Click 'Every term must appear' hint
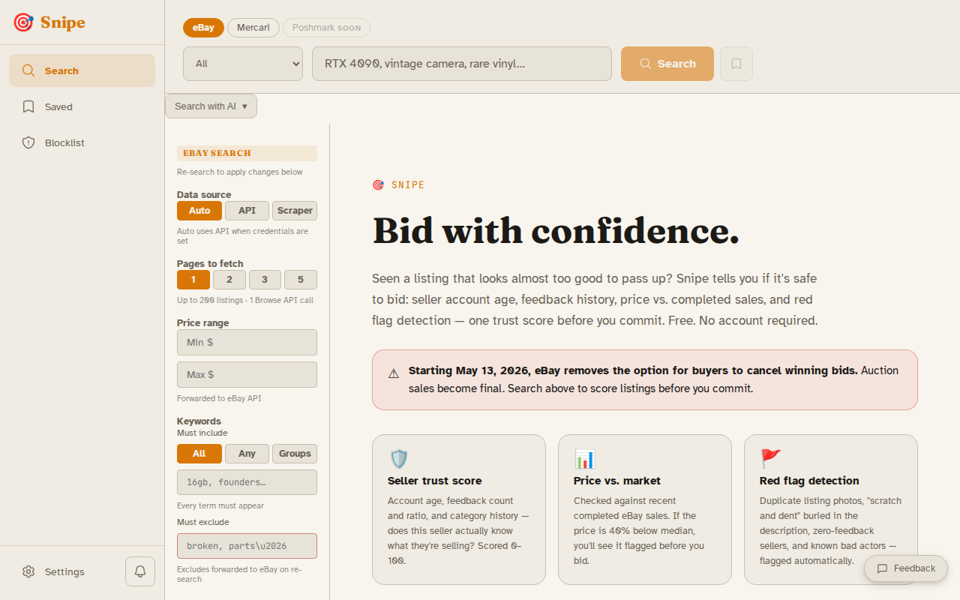Image resolution: width=960 pixels, height=600 pixels. point(220,505)
